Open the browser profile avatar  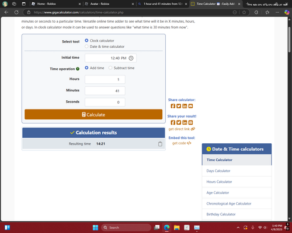(5, 3)
